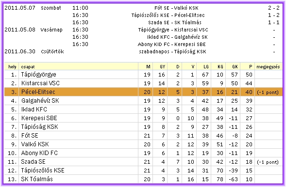The image size is (286, 187).
Task: Open the Fót SE - Valkó KSK match
Action: pyautogui.click(x=176, y=8)
